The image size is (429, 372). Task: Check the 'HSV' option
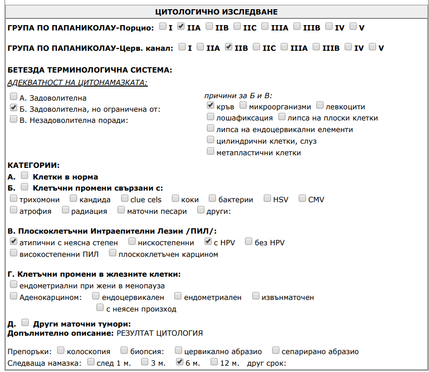tap(267, 198)
